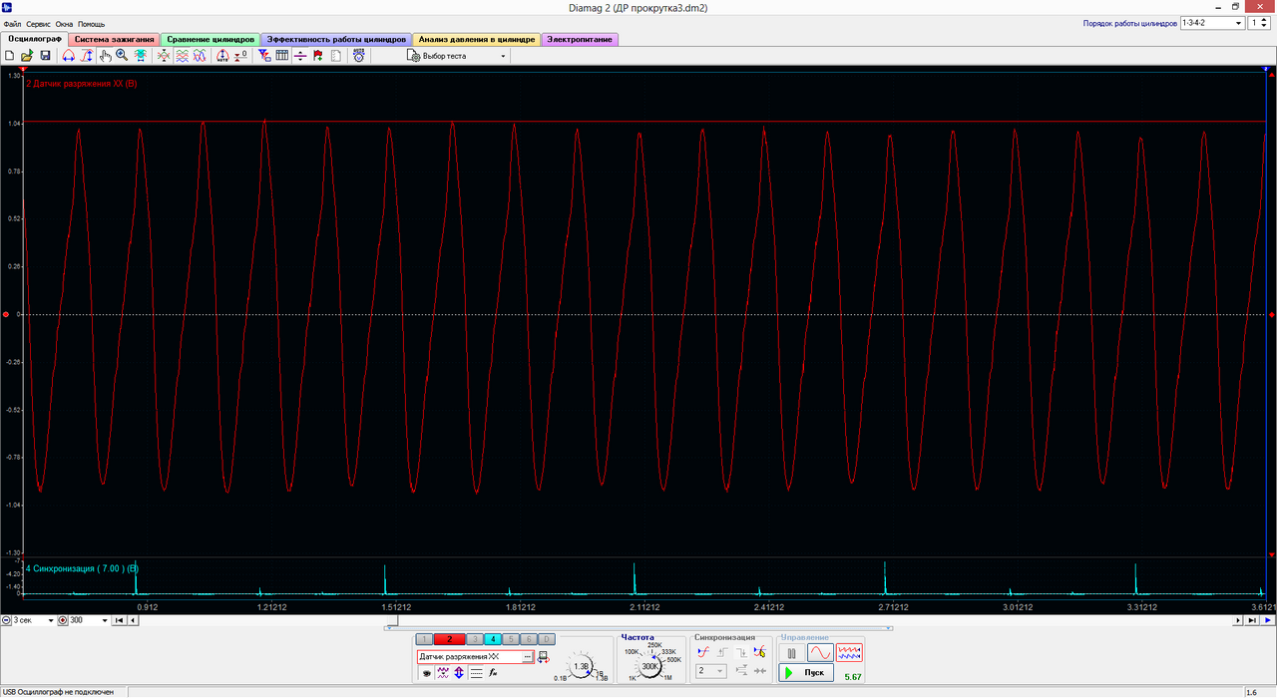Switch to the Эффективность работы цилиндров tab
The image size is (1277, 698).
tap(336, 39)
